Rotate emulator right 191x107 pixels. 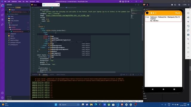click(188, 30)
